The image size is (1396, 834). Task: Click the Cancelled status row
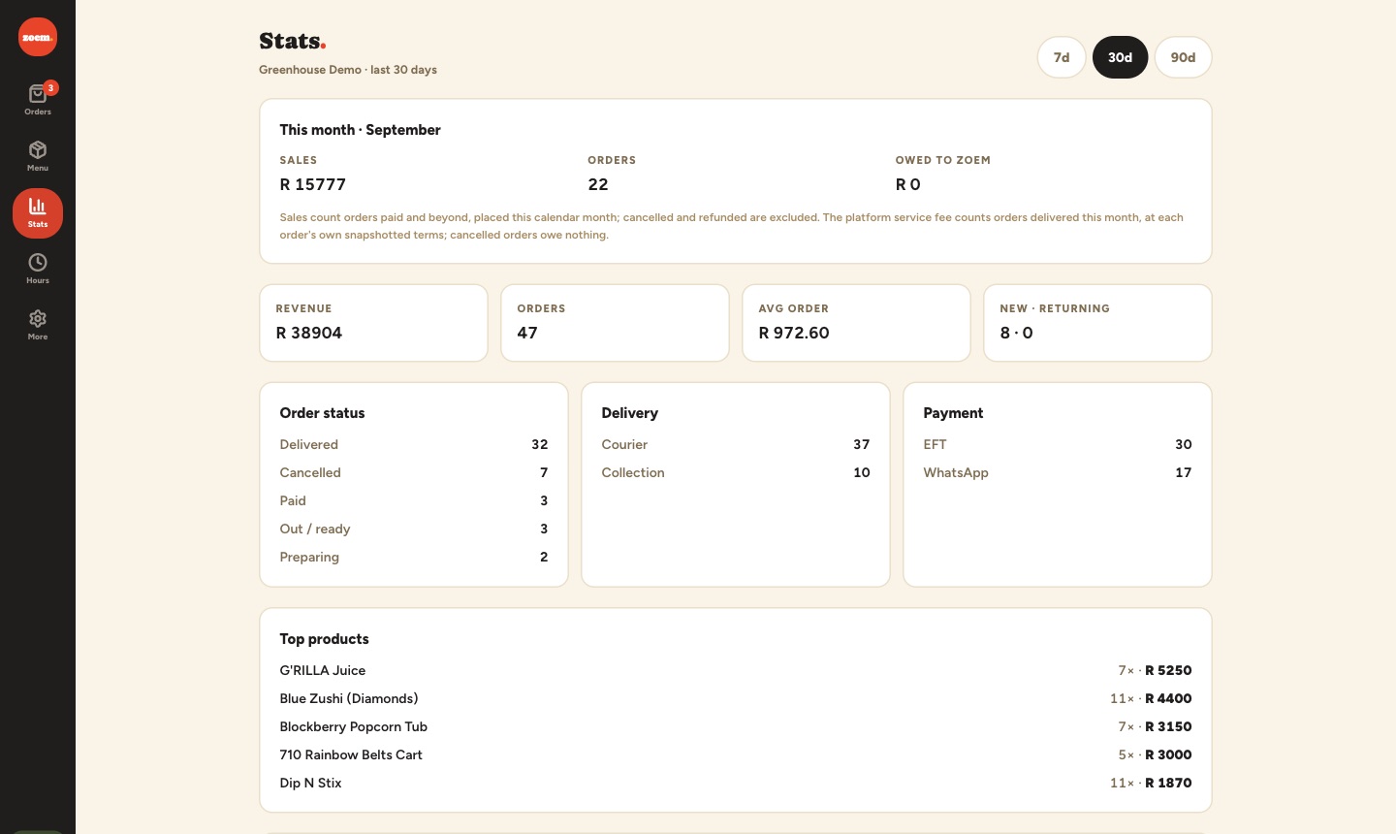pos(414,472)
